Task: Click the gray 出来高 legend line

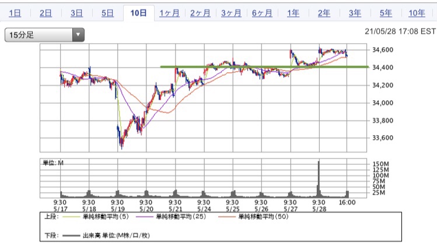Action: coord(71,236)
